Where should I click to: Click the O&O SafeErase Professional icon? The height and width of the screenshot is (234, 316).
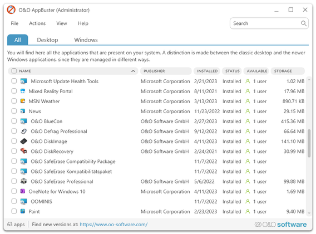[23, 181]
